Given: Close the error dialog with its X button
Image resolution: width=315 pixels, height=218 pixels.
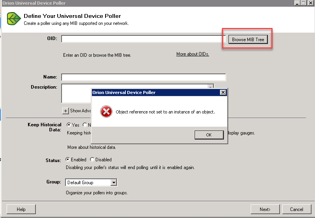Looking at the screenshot, I should 223,92.
